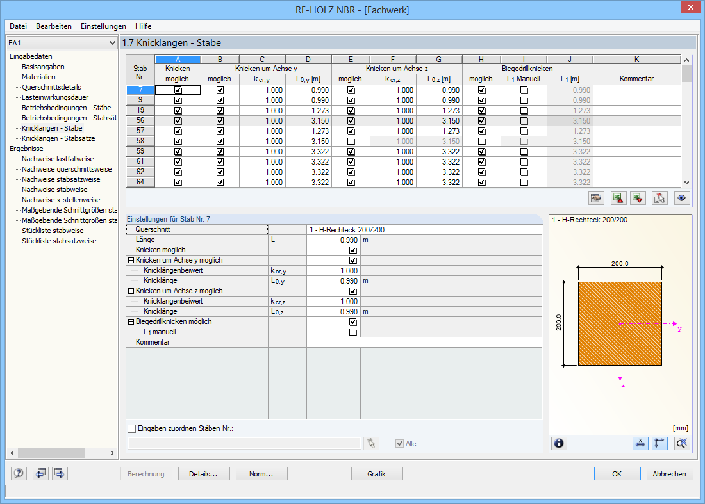Click the handshake import icon below the table

pyautogui.click(x=596, y=198)
